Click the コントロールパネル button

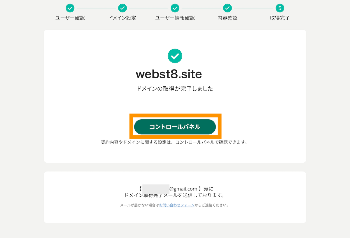pyautogui.click(x=175, y=127)
